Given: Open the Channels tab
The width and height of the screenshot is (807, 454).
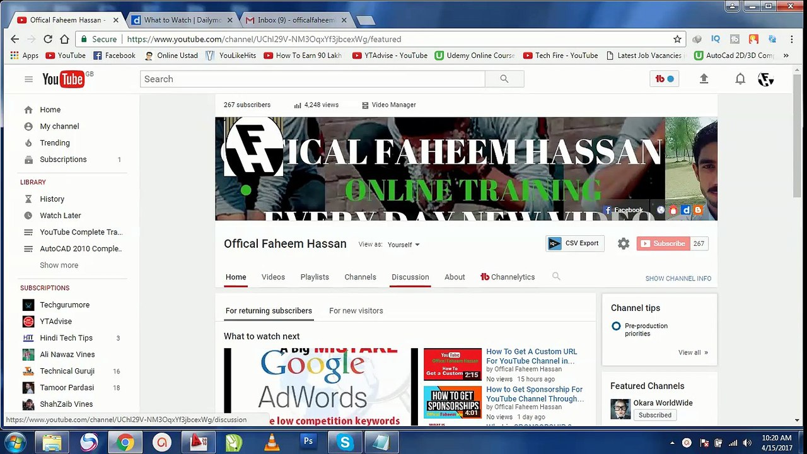Looking at the screenshot, I should pyautogui.click(x=360, y=277).
